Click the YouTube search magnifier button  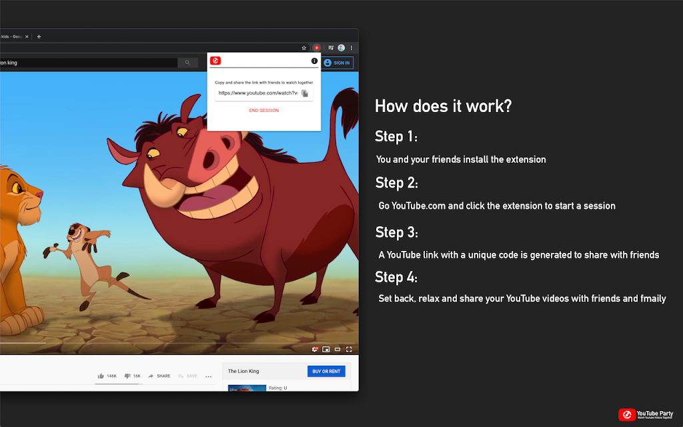(x=187, y=63)
